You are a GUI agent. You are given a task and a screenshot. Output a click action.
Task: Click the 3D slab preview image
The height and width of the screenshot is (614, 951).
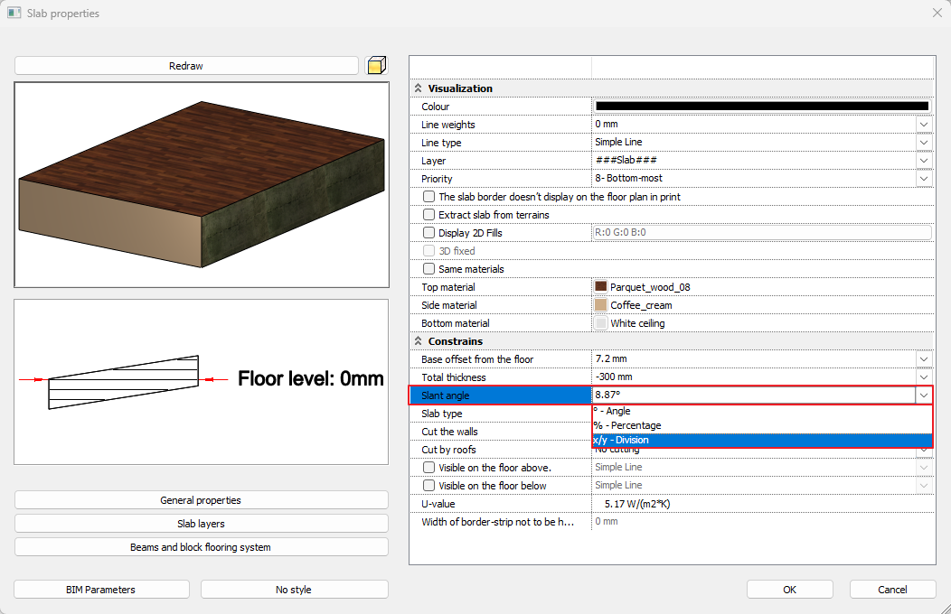pos(202,185)
